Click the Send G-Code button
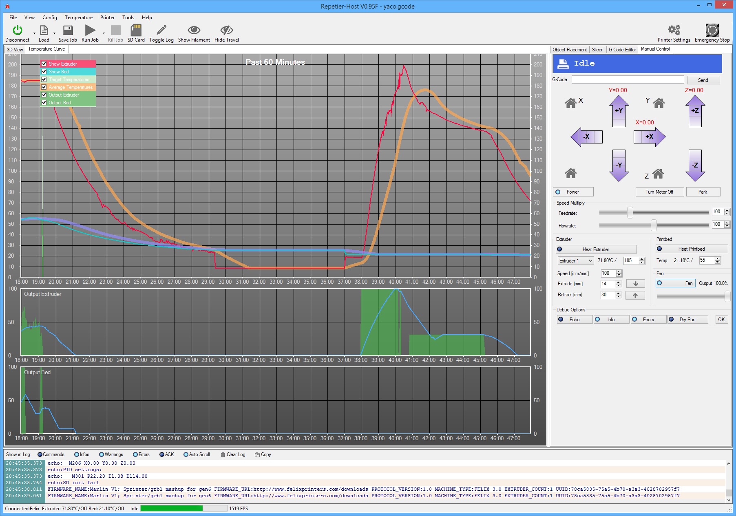Screen dimensions: 736x516 pyautogui.click(x=703, y=80)
